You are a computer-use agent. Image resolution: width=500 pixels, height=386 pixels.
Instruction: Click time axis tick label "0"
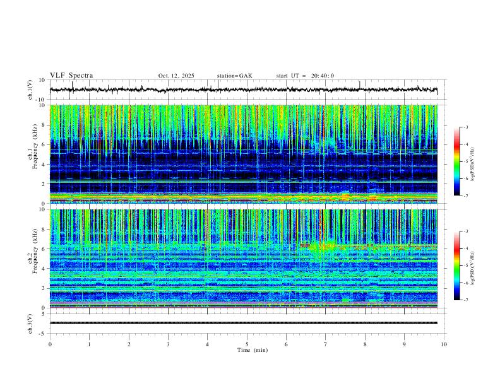point(50,344)
